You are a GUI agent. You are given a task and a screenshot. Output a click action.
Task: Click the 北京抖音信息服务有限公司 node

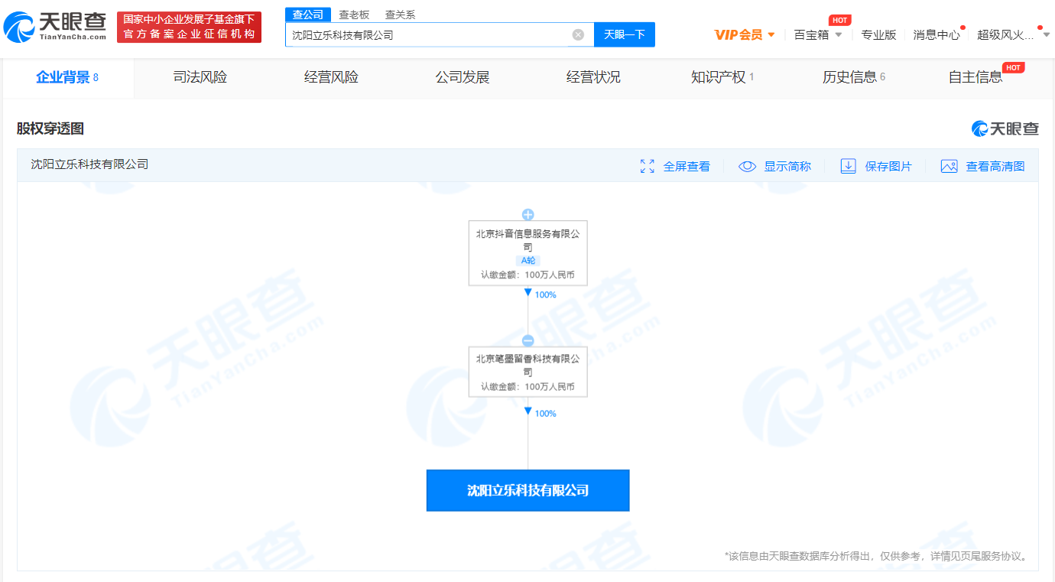click(x=527, y=253)
